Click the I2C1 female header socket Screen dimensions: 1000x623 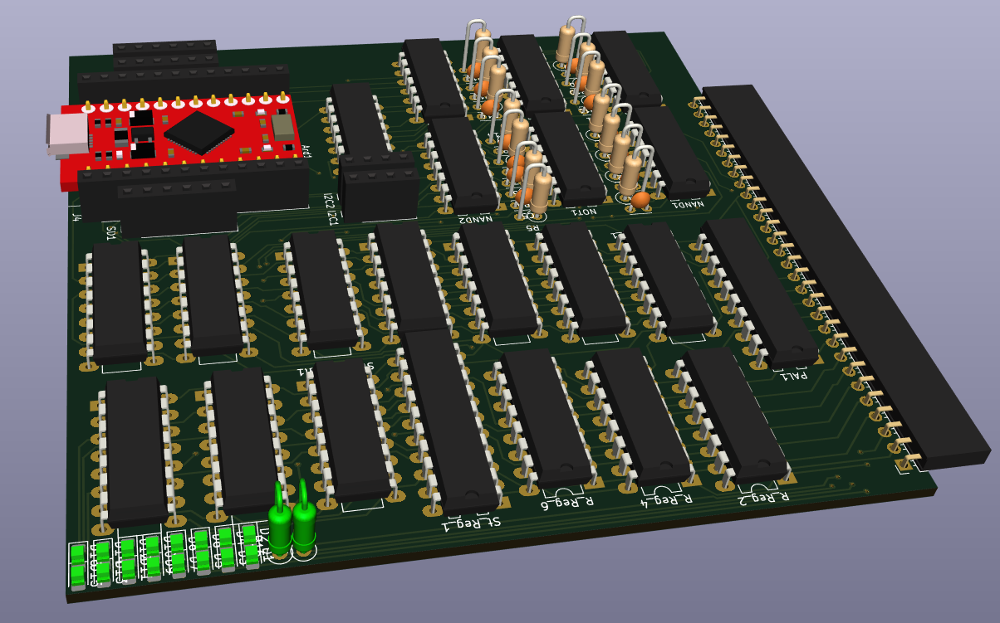coord(380,192)
